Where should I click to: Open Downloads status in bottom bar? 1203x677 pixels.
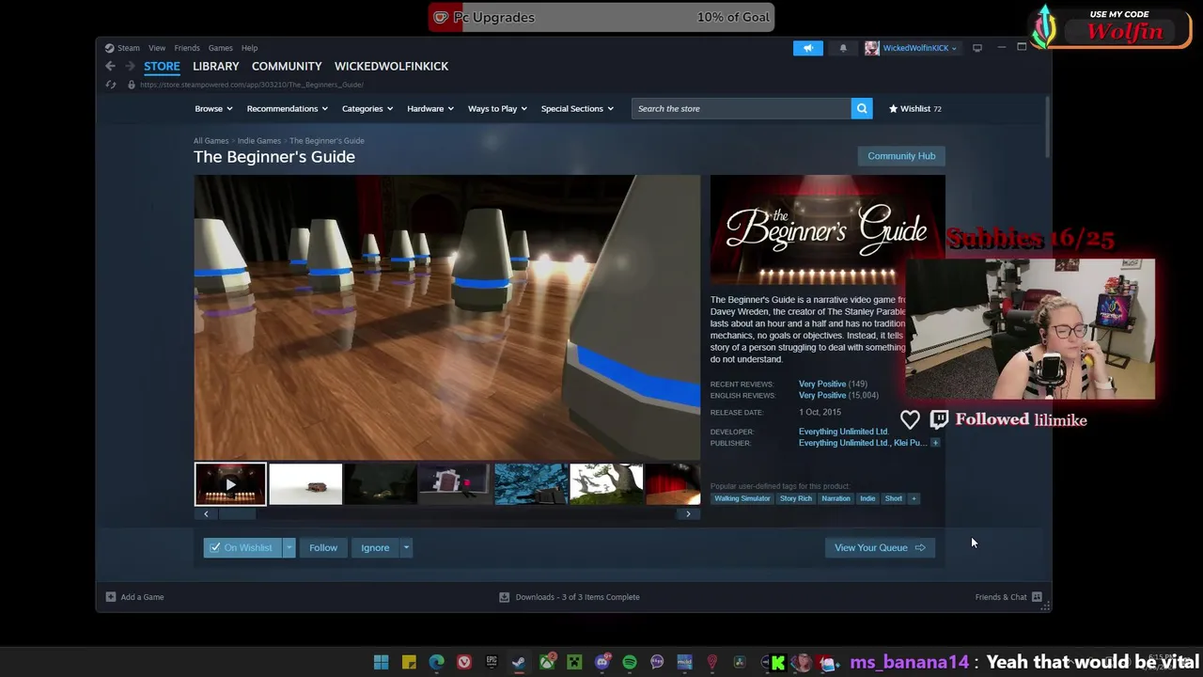coord(570,597)
